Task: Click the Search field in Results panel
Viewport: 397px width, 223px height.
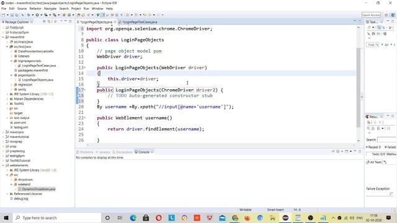Action: [x=386, y=139]
